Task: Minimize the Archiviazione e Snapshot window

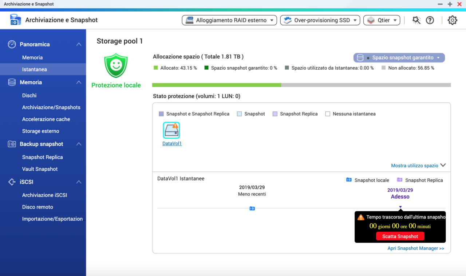Action: (x=440, y=4)
